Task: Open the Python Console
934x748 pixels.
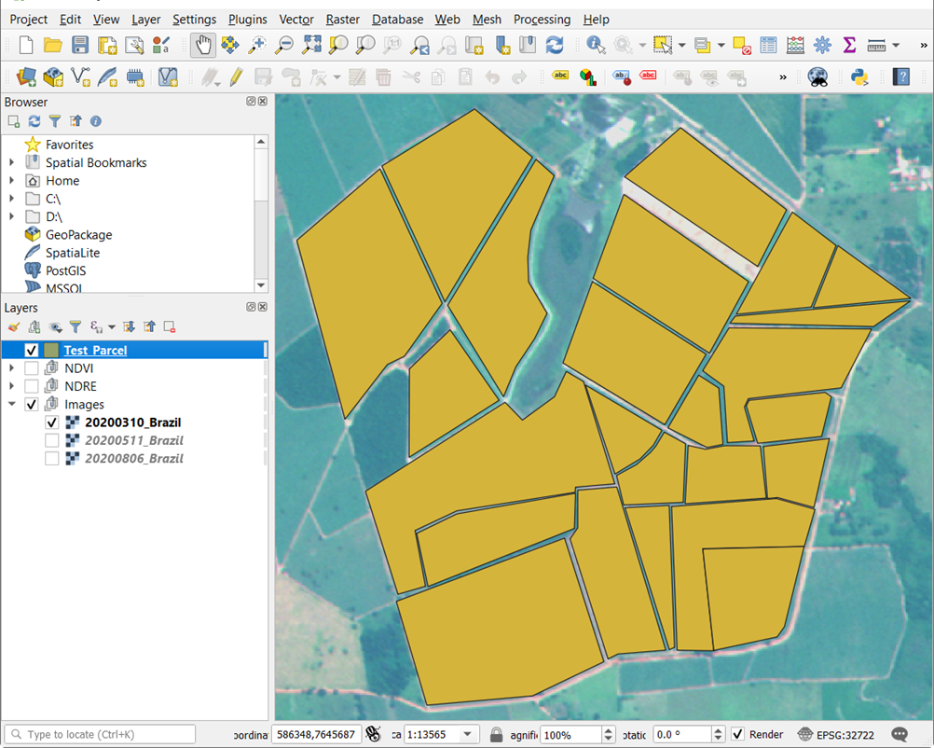Action: coord(859,76)
